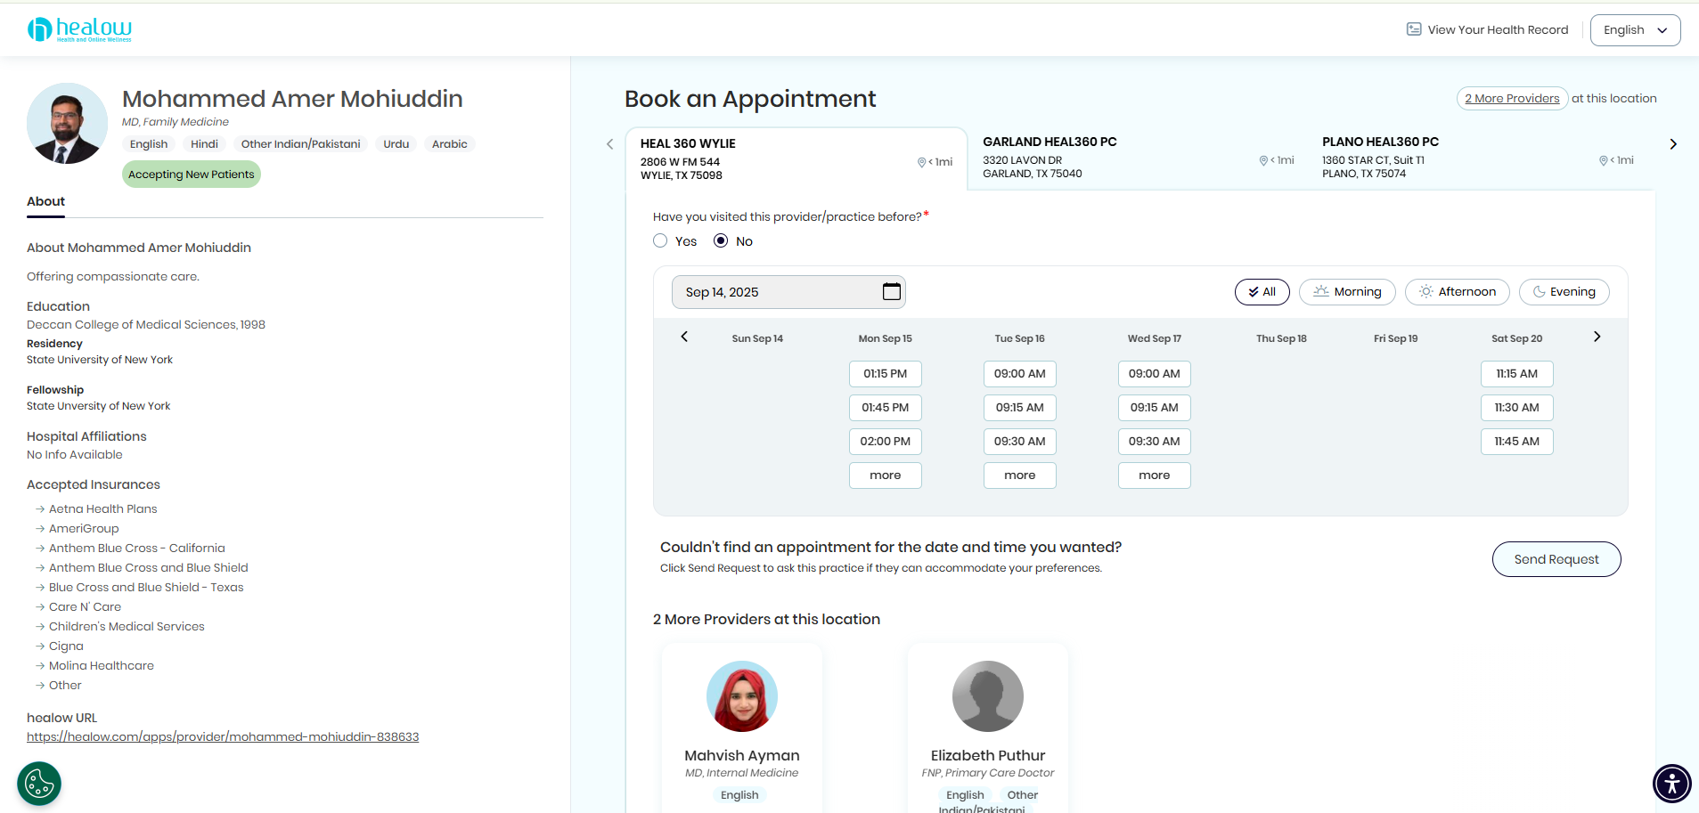Select No for visited provider before

[x=721, y=241]
